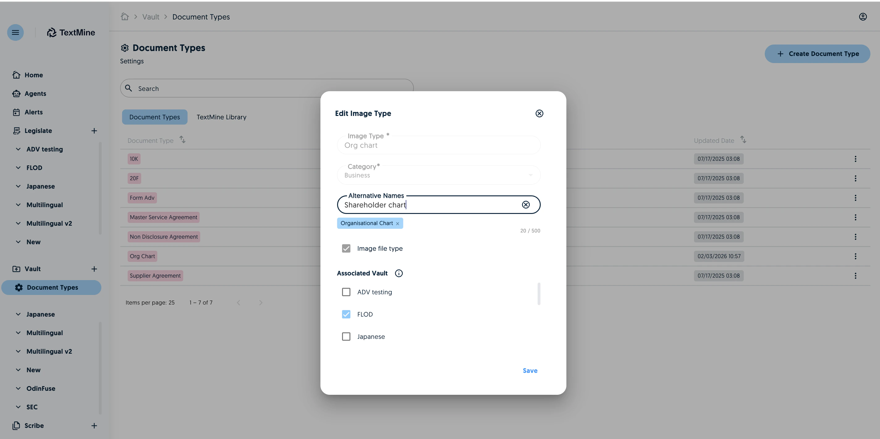Image resolution: width=880 pixels, height=439 pixels.
Task: Open actions menu for 20F row
Action: coord(855,178)
